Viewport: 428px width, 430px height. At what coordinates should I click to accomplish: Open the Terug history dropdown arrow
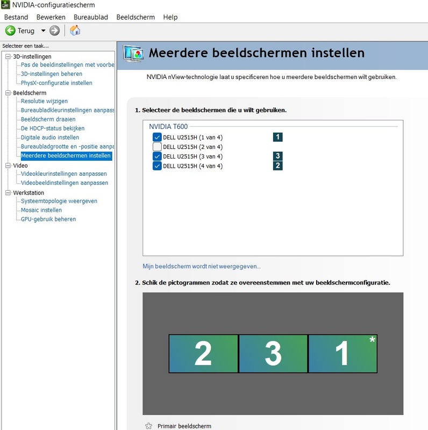[43, 31]
